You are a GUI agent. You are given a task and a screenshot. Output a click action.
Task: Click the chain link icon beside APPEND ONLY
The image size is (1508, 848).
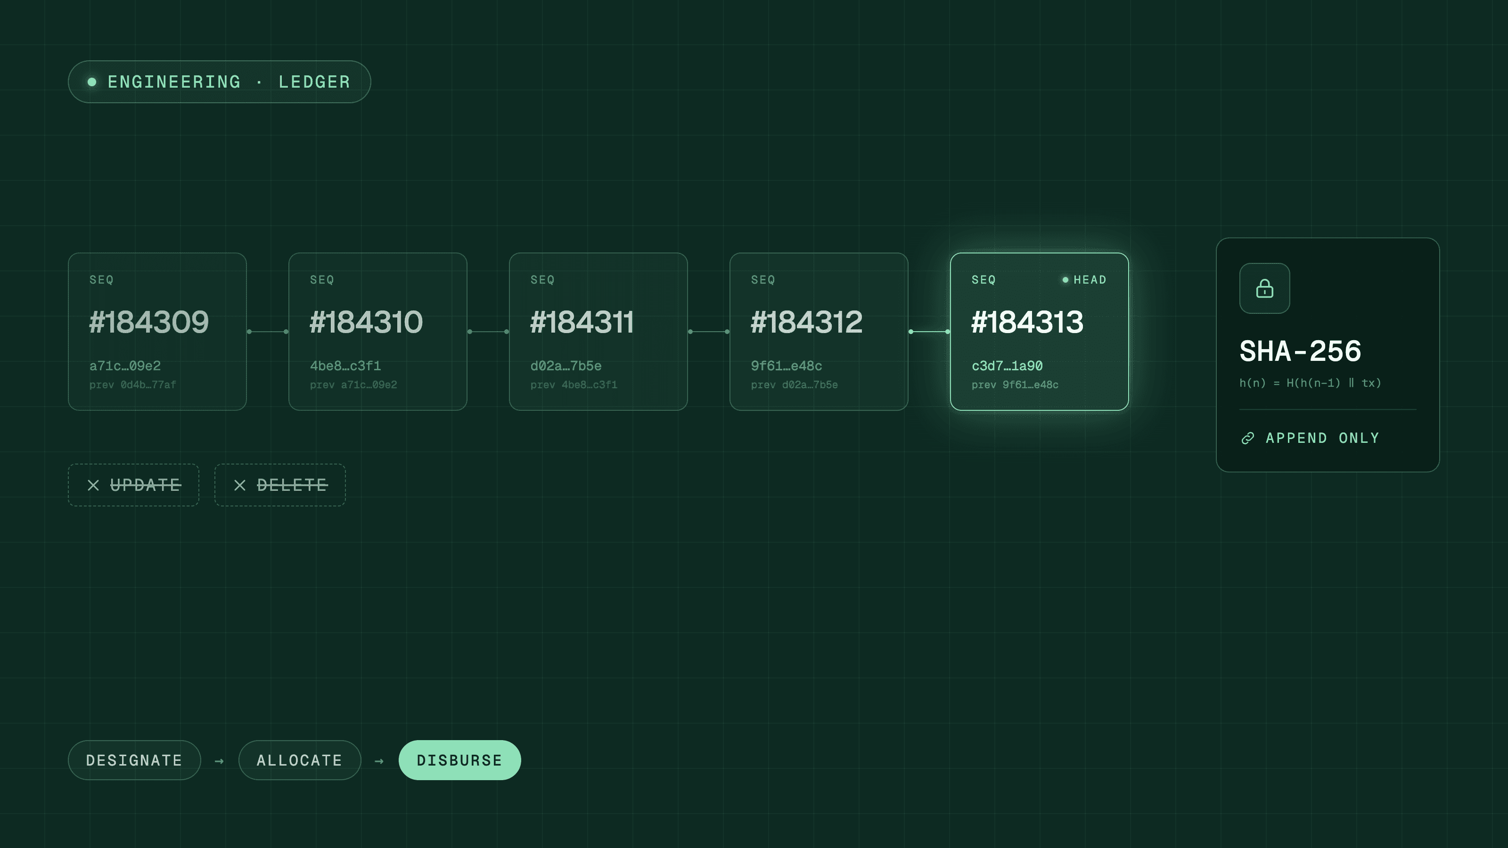point(1247,438)
